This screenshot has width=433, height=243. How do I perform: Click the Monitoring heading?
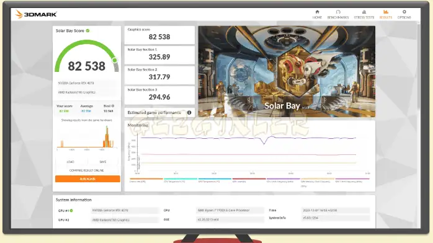coord(138,125)
